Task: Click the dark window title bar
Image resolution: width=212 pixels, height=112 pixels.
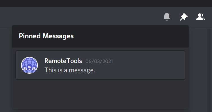Action: pyautogui.click(x=106, y=3)
